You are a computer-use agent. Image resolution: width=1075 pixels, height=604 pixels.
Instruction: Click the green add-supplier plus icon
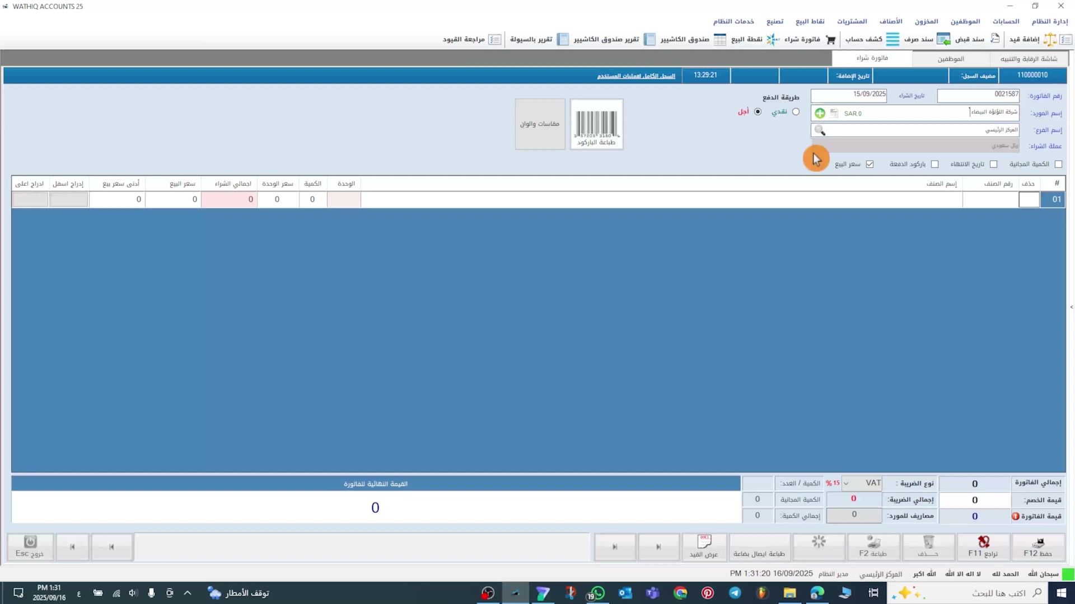[820, 113]
